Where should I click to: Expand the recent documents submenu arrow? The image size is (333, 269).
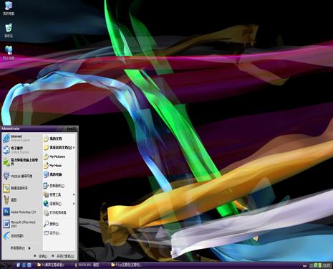tap(74, 148)
